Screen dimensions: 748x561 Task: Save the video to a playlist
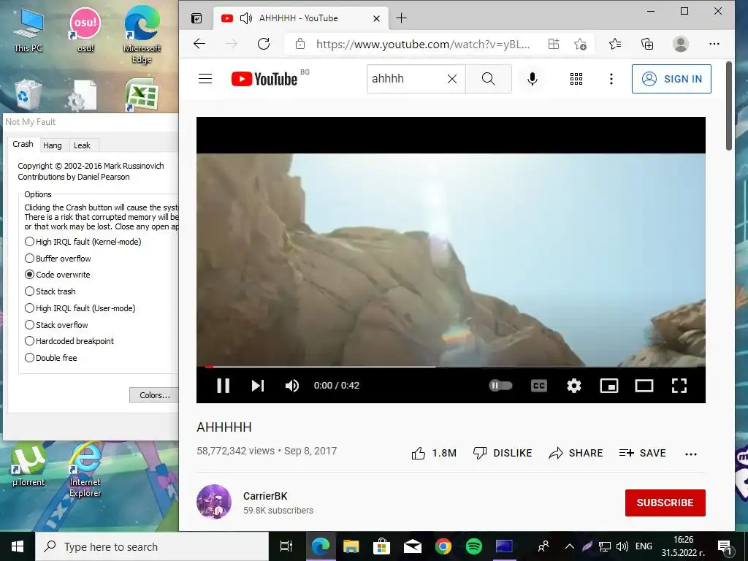click(x=642, y=453)
